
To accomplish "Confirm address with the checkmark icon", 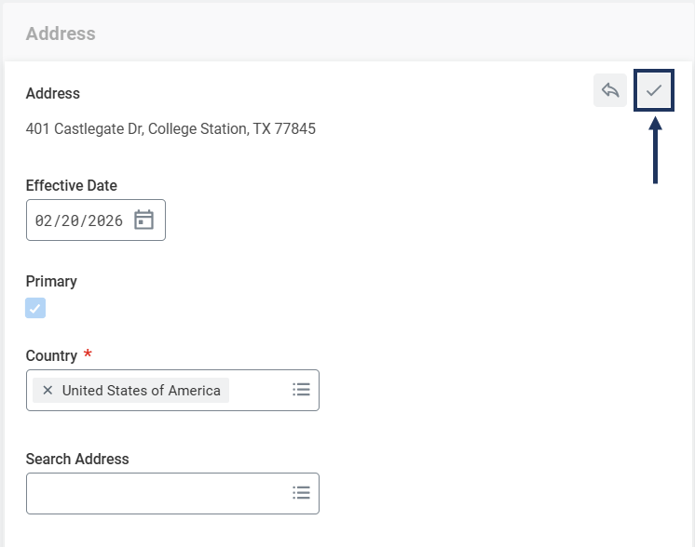I will click(x=654, y=90).
